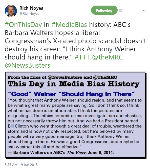This screenshot has height=168, width=150.
Task: Click tweet text "should hang in there."
Action: tap(39, 57)
